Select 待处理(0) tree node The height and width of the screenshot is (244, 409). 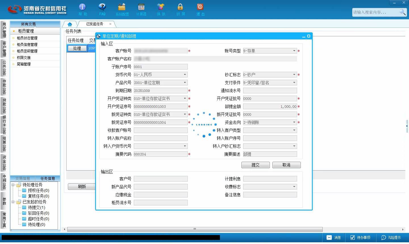(x=36, y=224)
